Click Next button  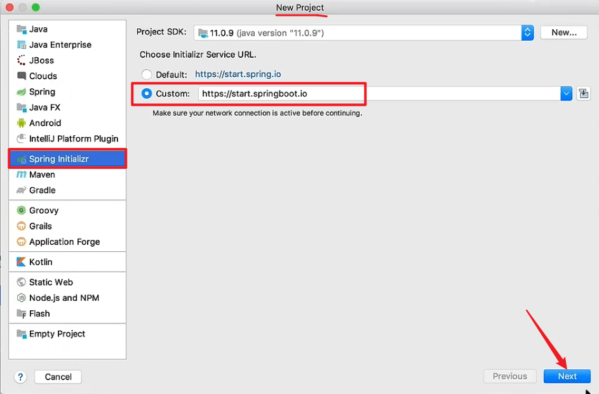567,376
